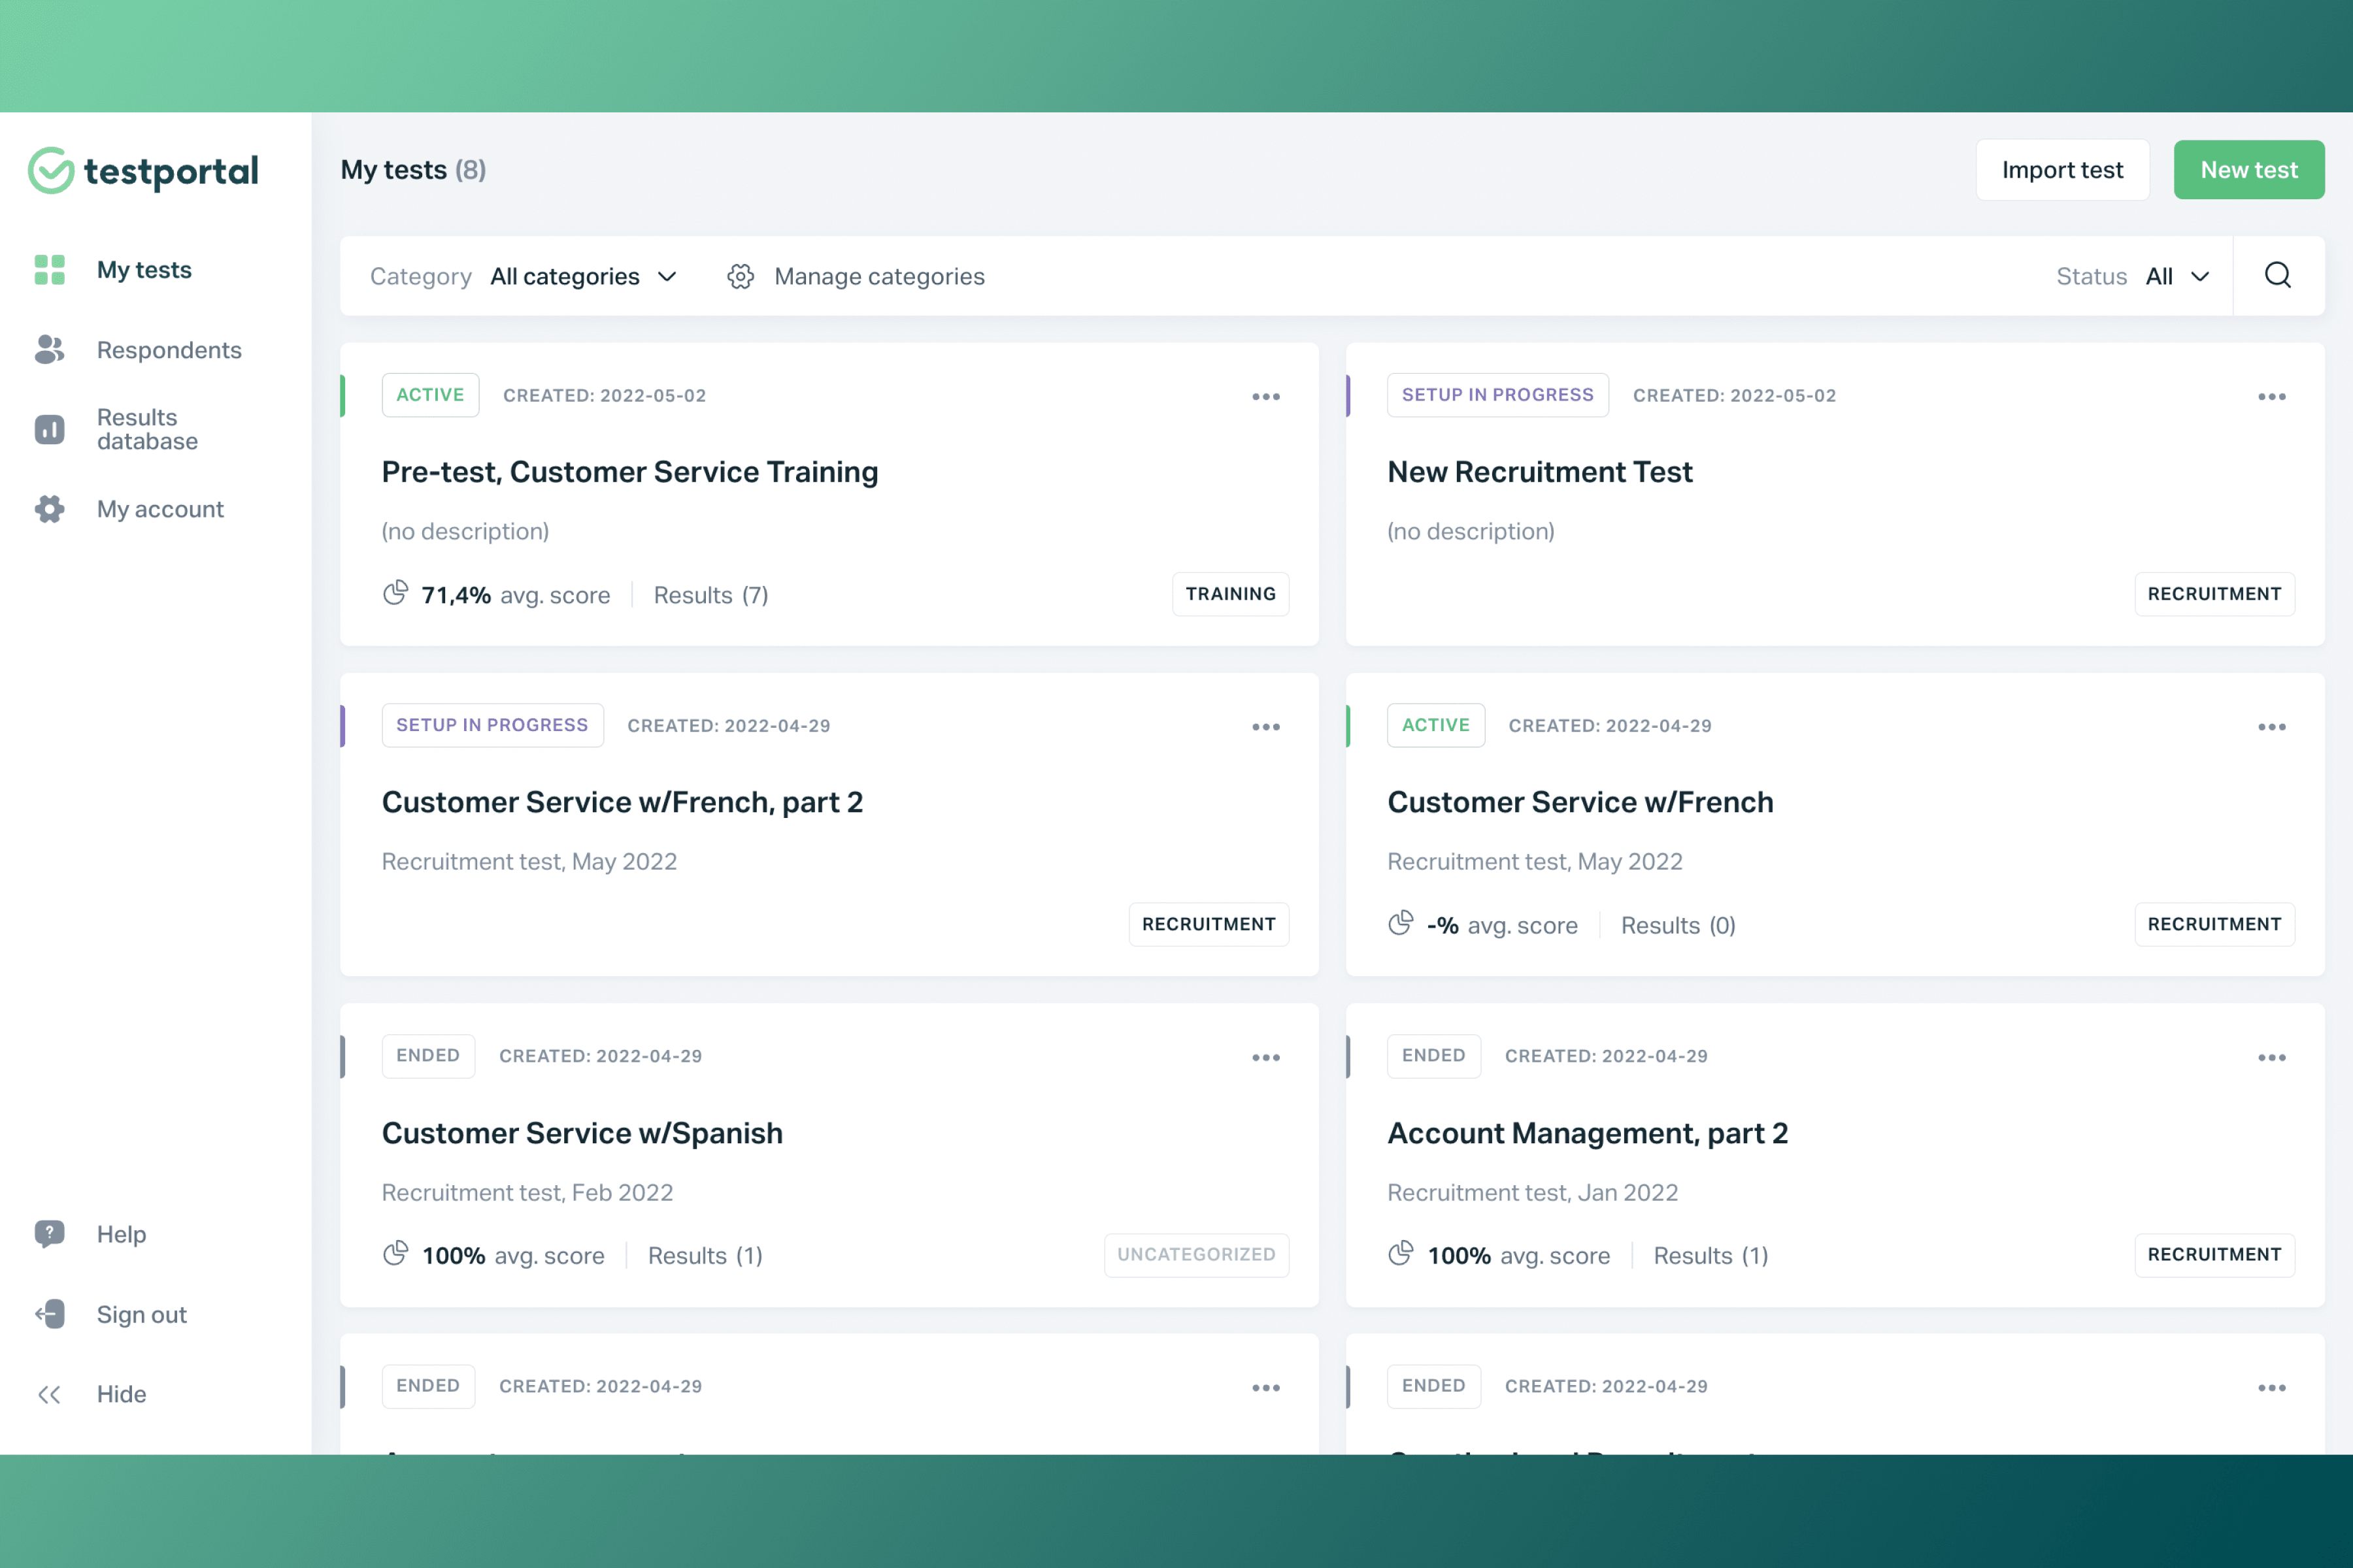Screen dimensions: 2353x1568
Task: Click the Help question mark icon
Action: tap(49, 1234)
